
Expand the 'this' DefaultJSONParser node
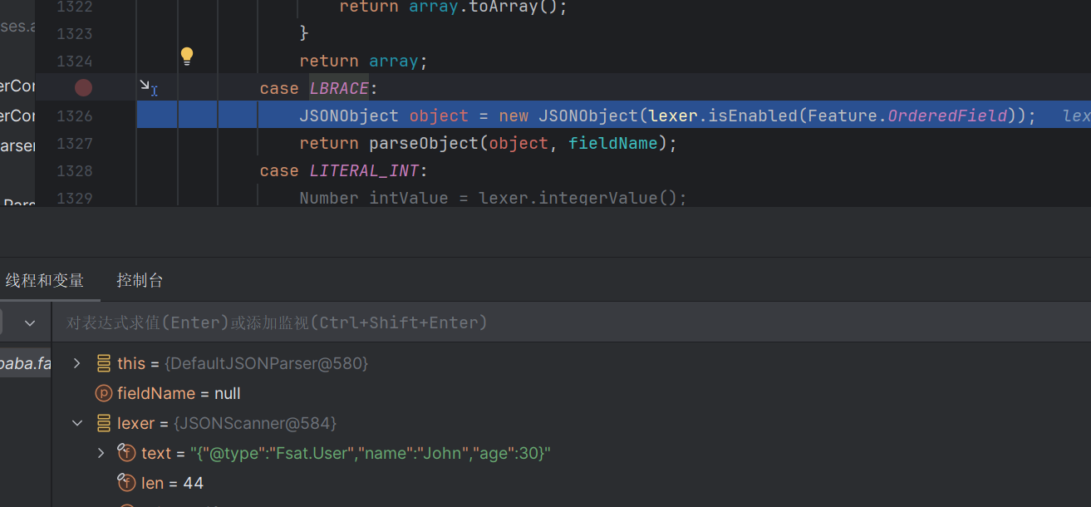pyautogui.click(x=77, y=363)
